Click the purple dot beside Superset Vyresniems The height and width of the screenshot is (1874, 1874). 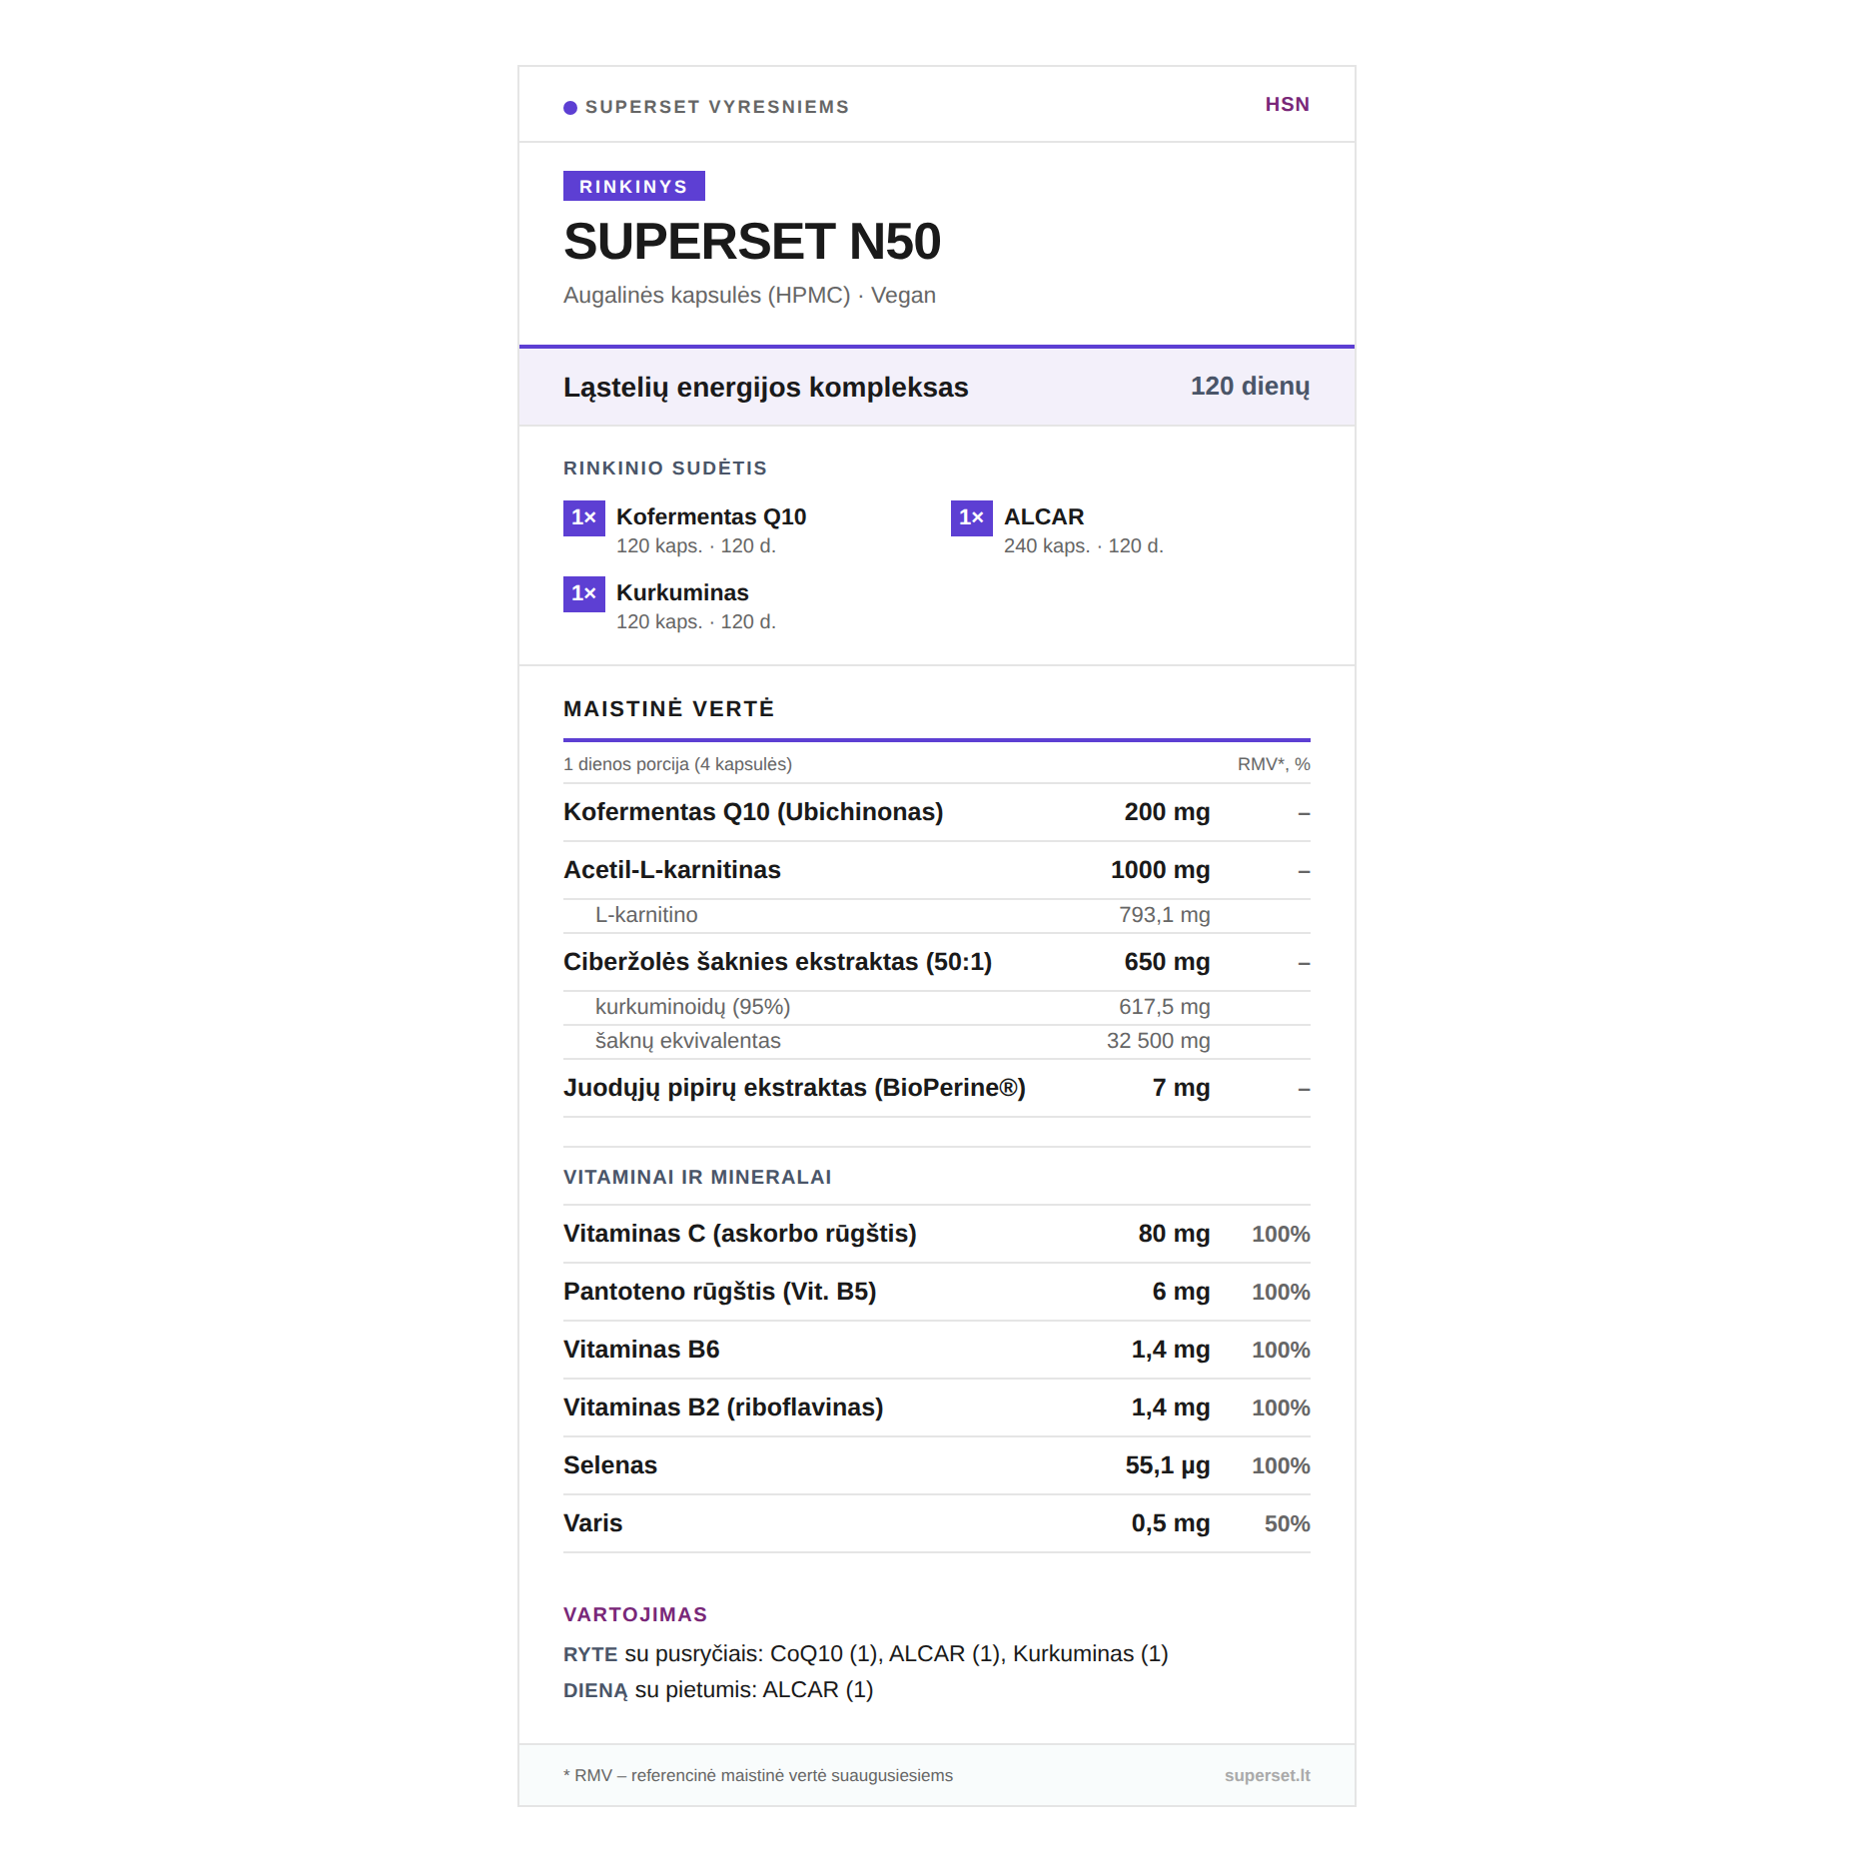[570, 108]
